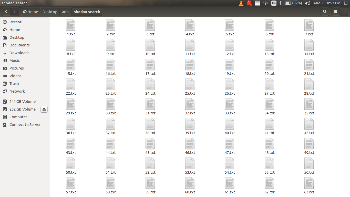The image size is (350, 197).
Task: Open the En keyboard layout indicator
Action: click(x=274, y=3)
